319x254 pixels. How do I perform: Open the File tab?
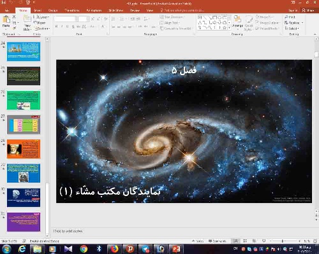7,10
